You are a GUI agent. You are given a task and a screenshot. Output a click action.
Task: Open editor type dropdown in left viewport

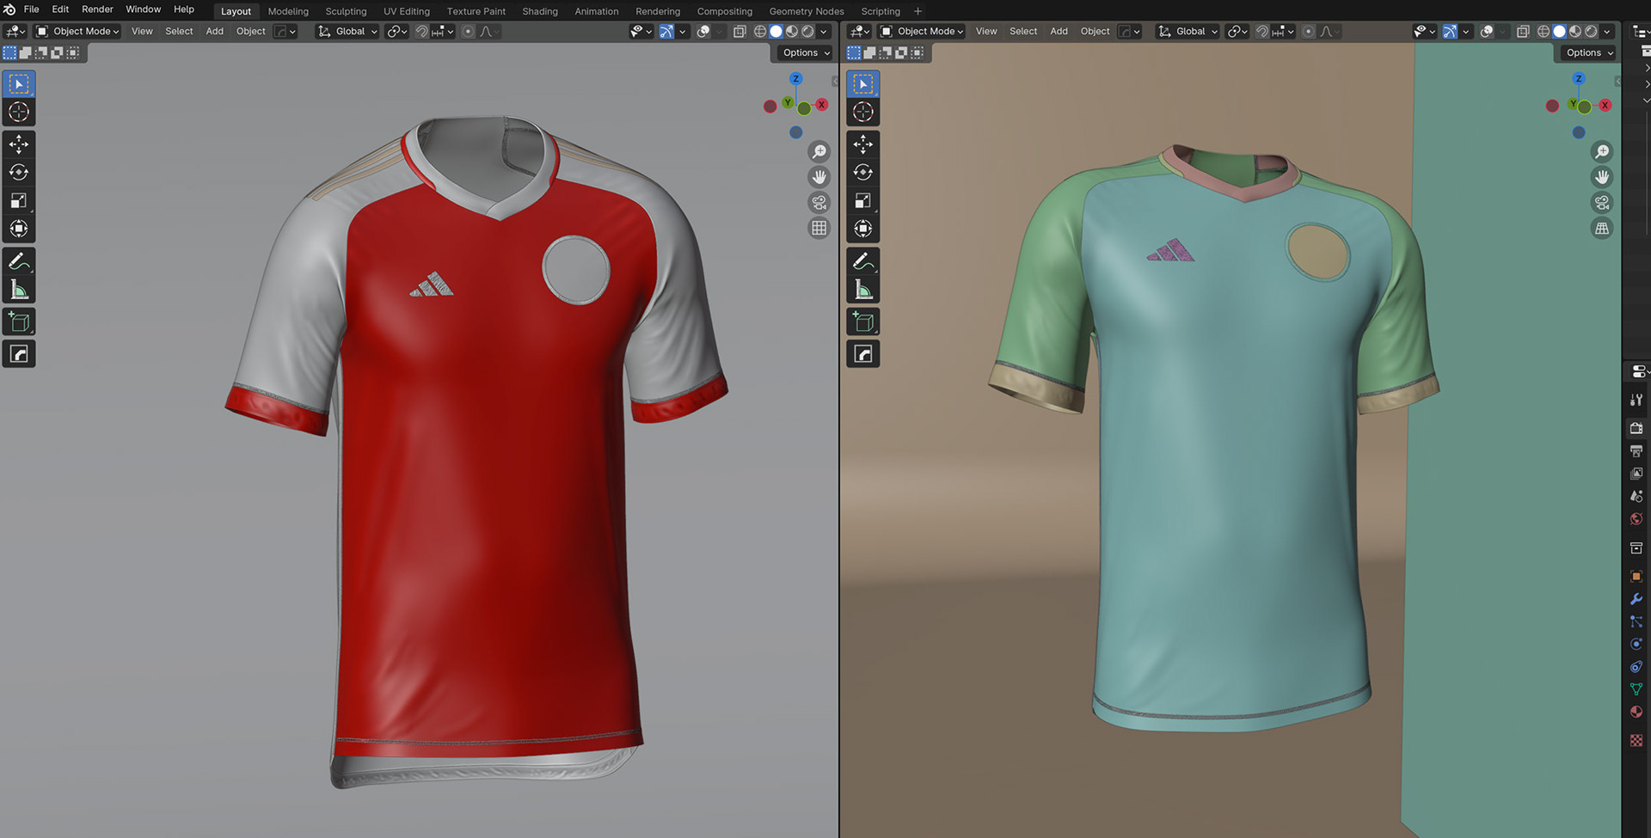coord(15,31)
